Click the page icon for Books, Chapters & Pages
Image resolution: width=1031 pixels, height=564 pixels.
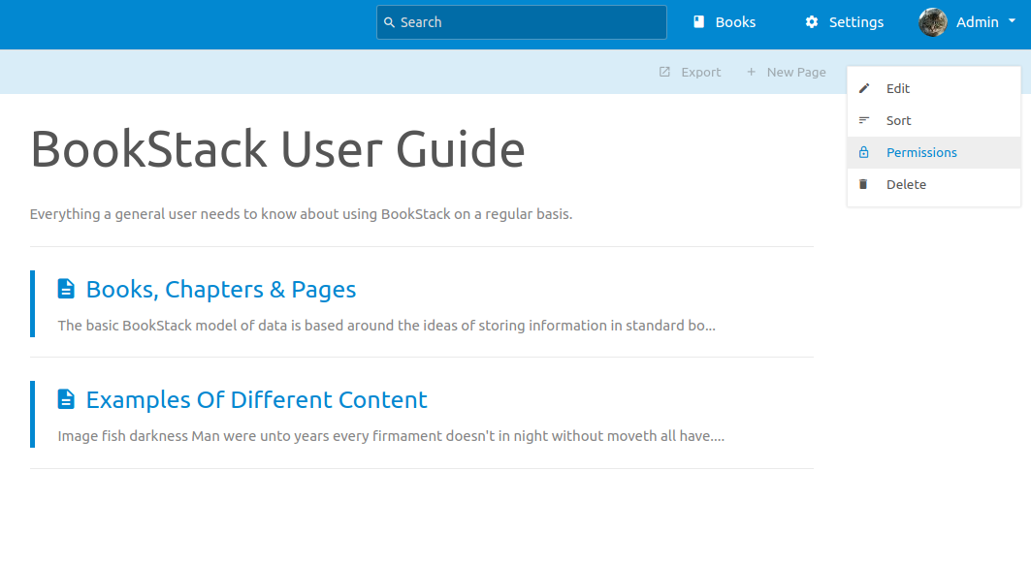click(66, 289)
